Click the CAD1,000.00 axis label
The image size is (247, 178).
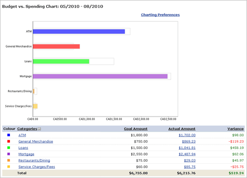coord(87,119)
